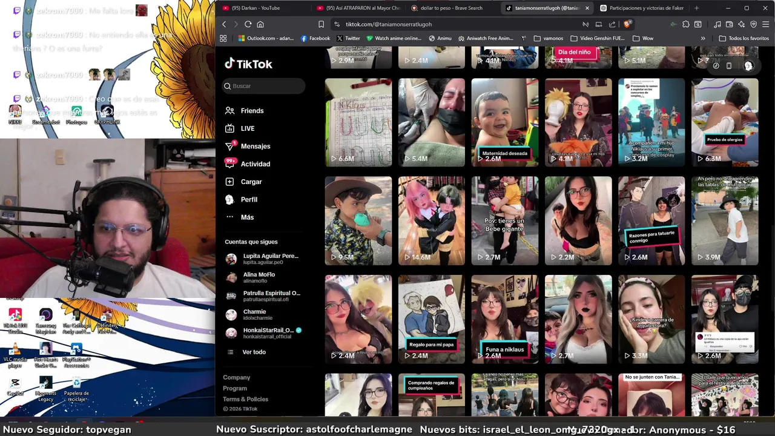The height and width of the screenshot is (436, 775).
Task: Expand the Program footer section
Action: click(235, 388)
